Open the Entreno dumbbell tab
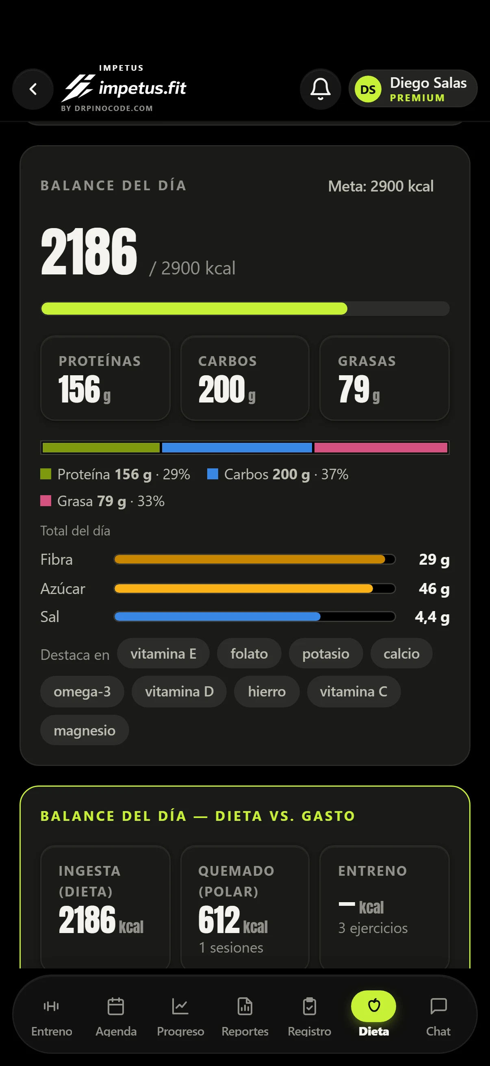The height and width of the screenshot is (1066, 490). pos(52,1006)
